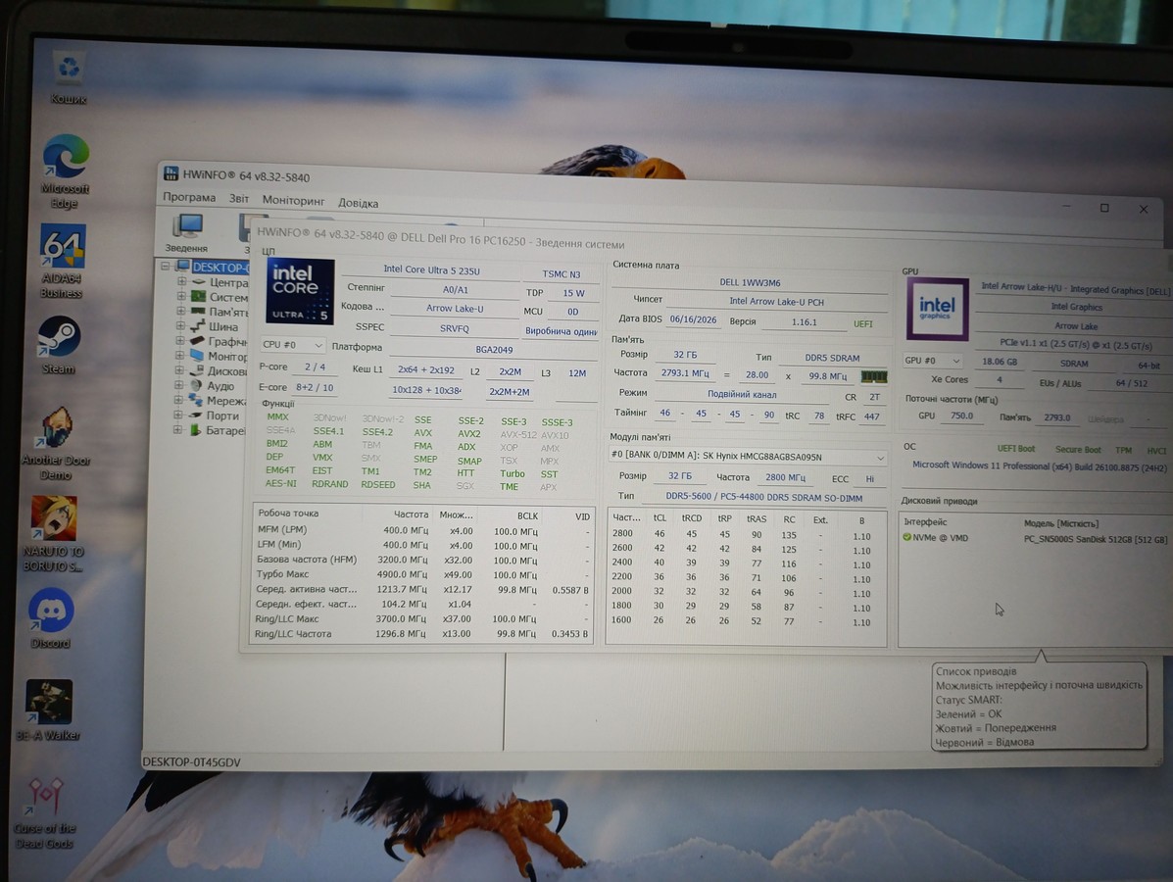
Task: Click the Intel graphics logo in GPU section
Action: point(937,309)
